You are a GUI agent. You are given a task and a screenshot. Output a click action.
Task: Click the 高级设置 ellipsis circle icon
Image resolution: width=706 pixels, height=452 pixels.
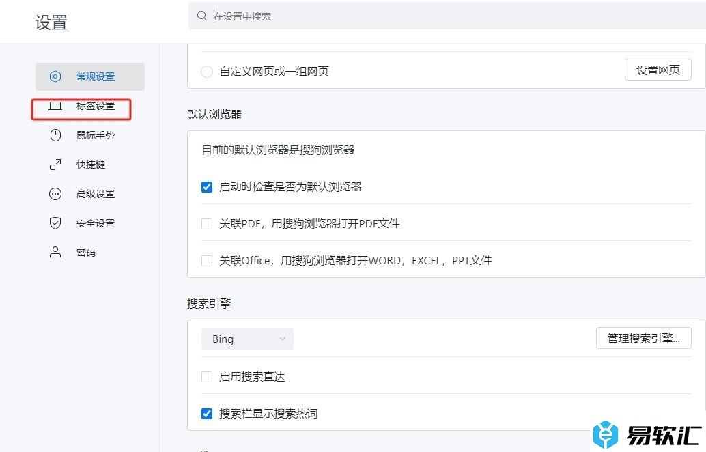click(55, 194)
